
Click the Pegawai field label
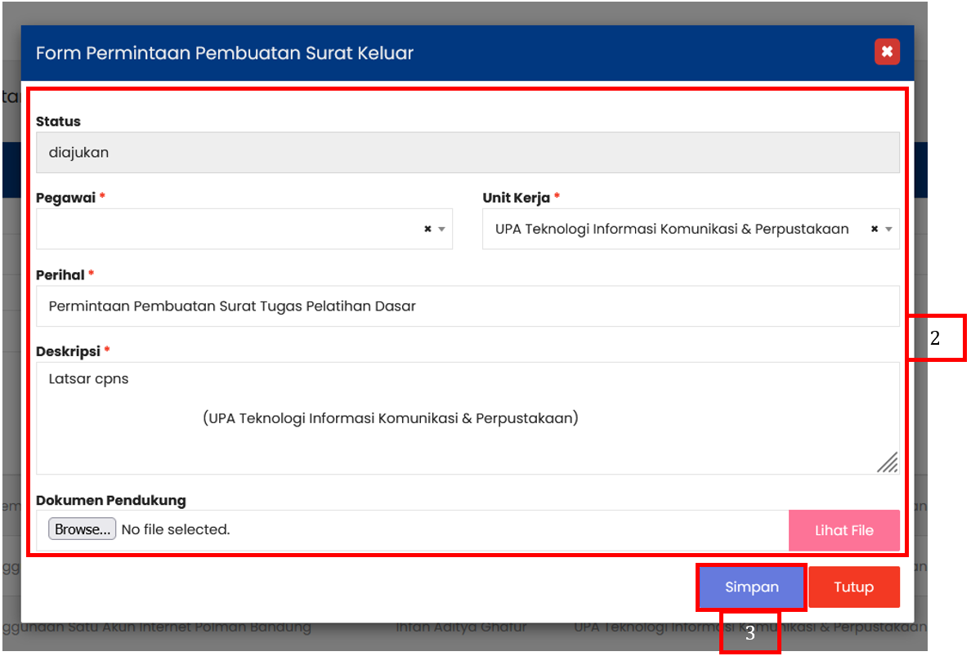tap(66, 198)
